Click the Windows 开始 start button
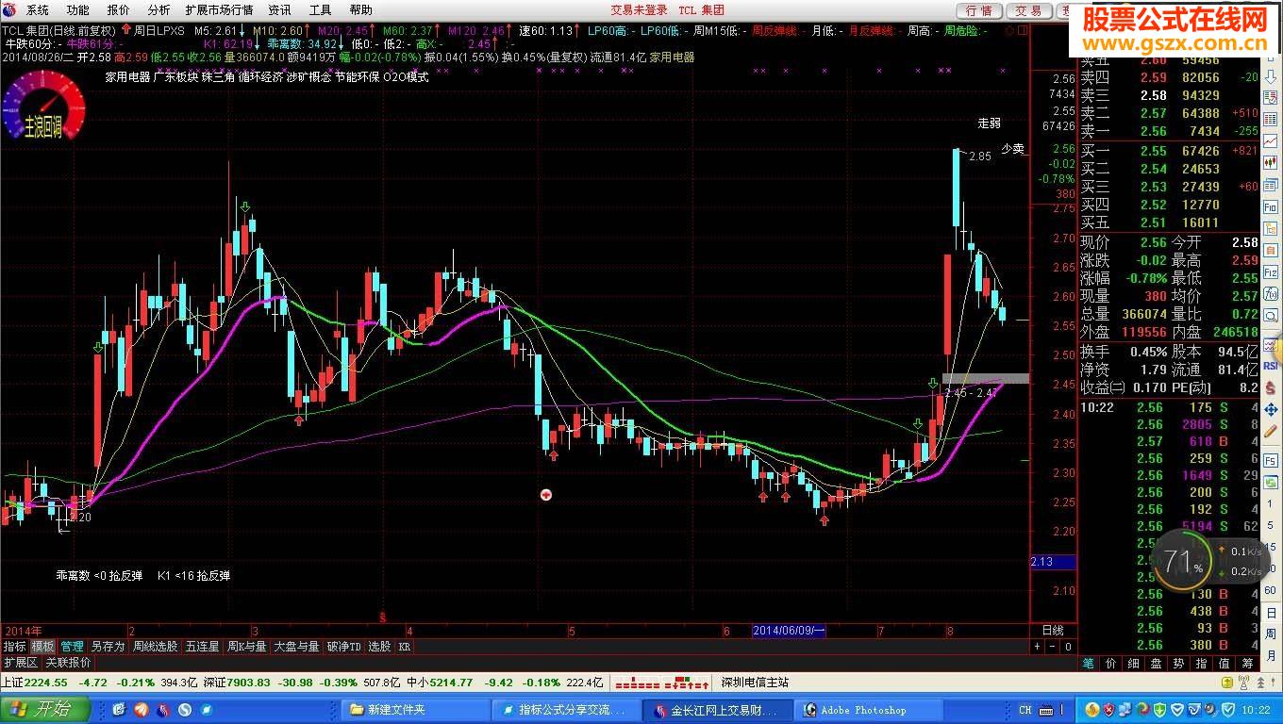 tap(45, 710)
